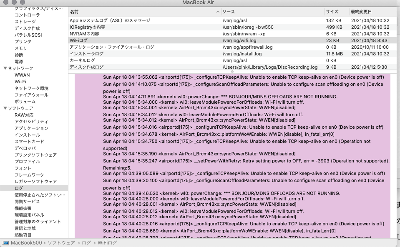Viewport: 400px width, 247px height.
Task: Collapse the ネットワーク section in sidebar
Action: (x=5, y=68)
